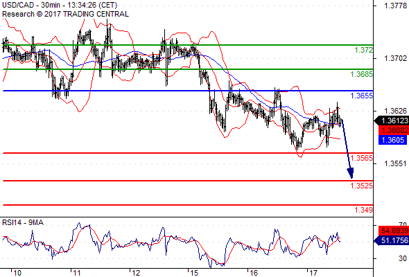Click the red 1.349 support label

coord(364,210)
